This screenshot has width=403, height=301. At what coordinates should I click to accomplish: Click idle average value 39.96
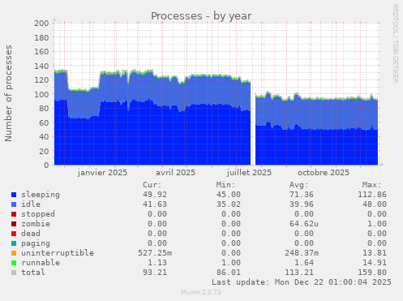(x=302, y=204)
